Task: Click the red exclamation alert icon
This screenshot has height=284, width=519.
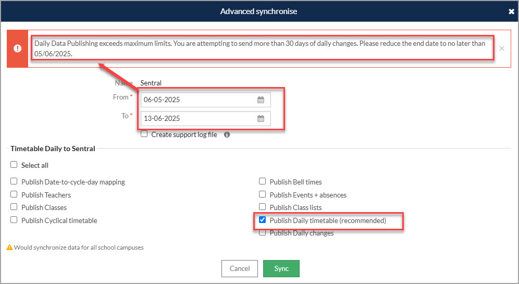Action: pyautogui.click(x=18, y=48)
